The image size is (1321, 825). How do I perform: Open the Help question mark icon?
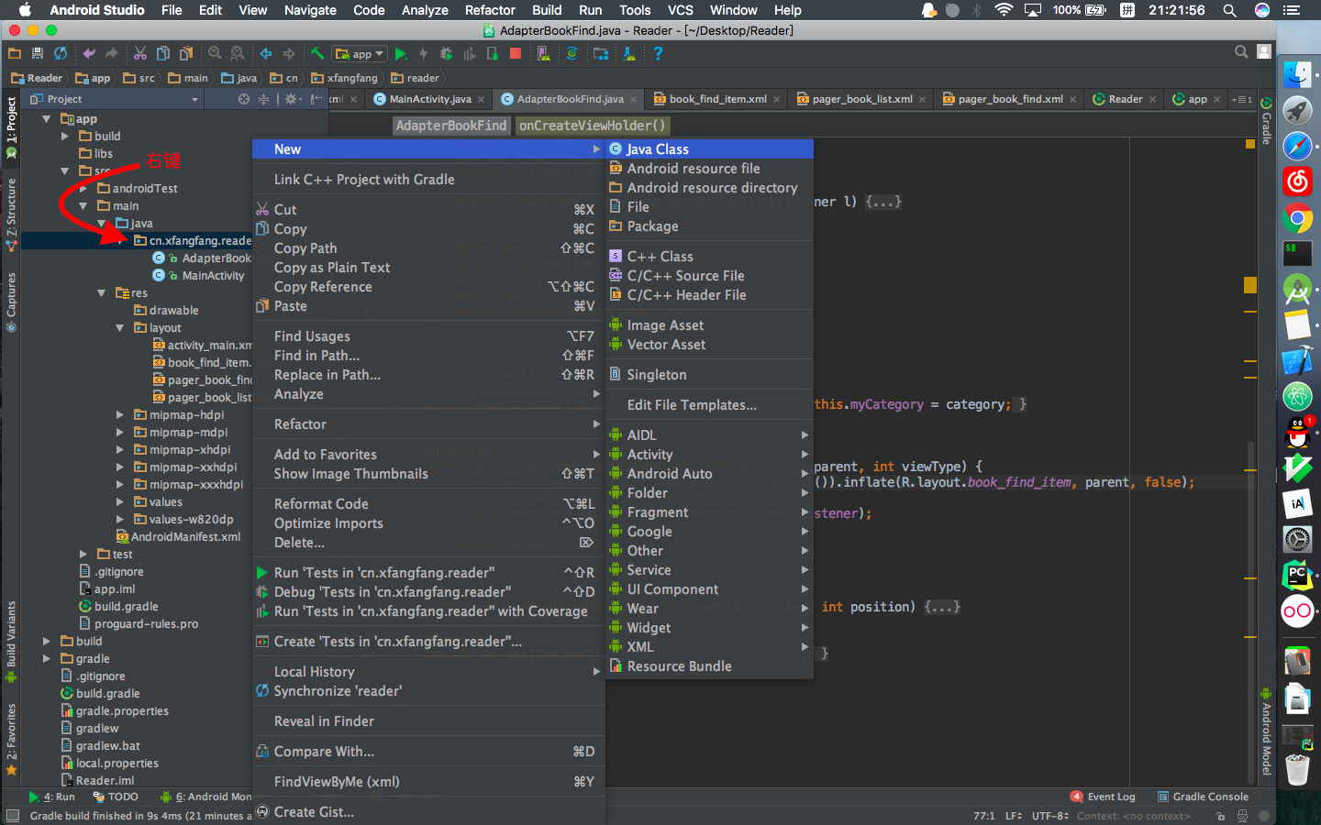tap(658, 54)
